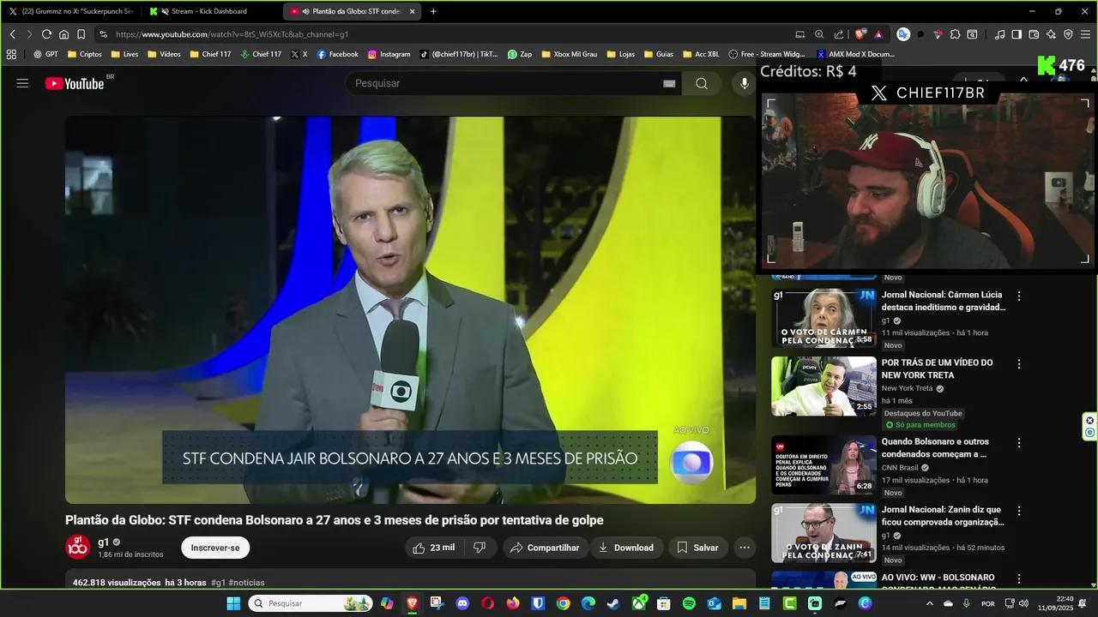Open the g1 channel name link
This screenshot has width=1098, height=617.
[103, 542]
